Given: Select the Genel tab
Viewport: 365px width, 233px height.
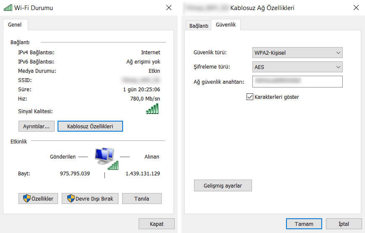Looking at the screenshot, I should [15, 25].
